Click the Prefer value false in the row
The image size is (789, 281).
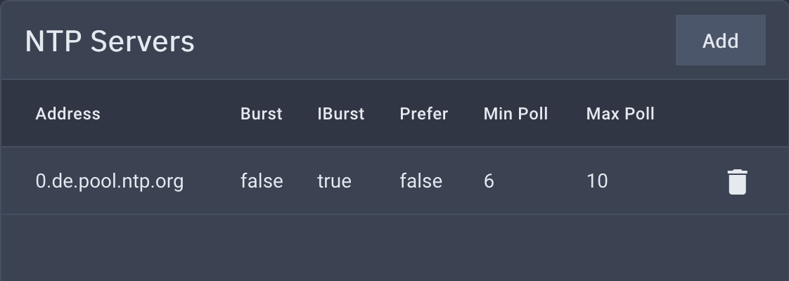point(421,181)
